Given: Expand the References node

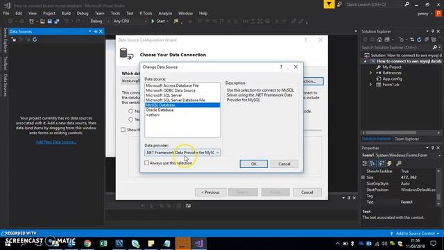Looking at the screenshot, I should (x=370, y=73).
